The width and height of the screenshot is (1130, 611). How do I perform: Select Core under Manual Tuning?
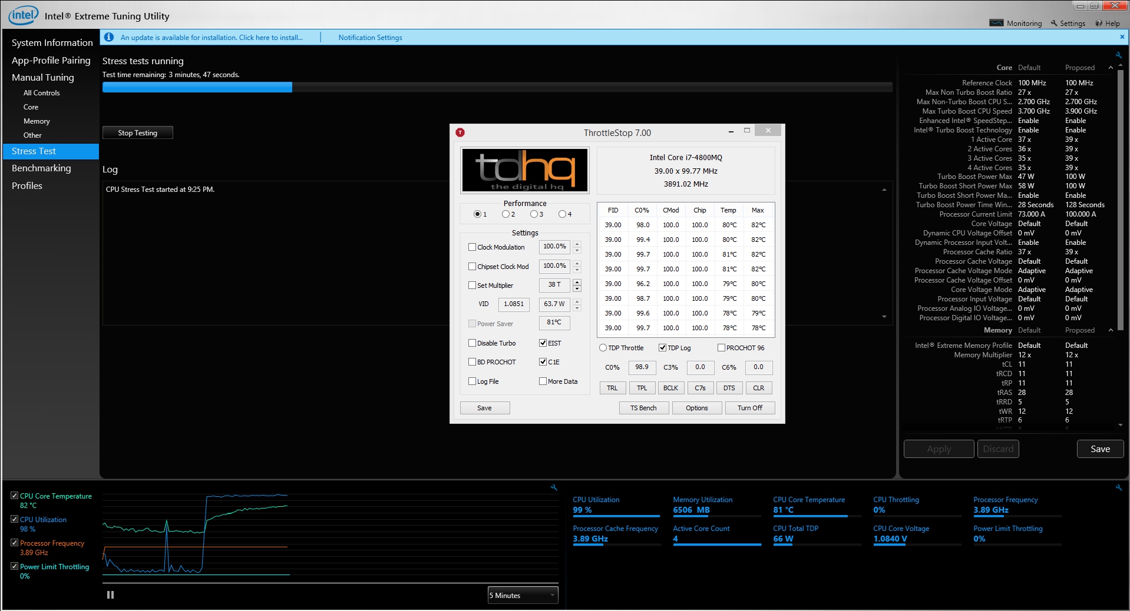coord(31,107)
